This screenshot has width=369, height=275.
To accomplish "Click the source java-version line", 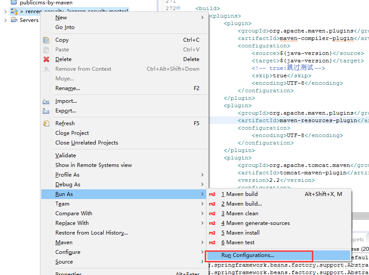I will [x=308, y=54].
